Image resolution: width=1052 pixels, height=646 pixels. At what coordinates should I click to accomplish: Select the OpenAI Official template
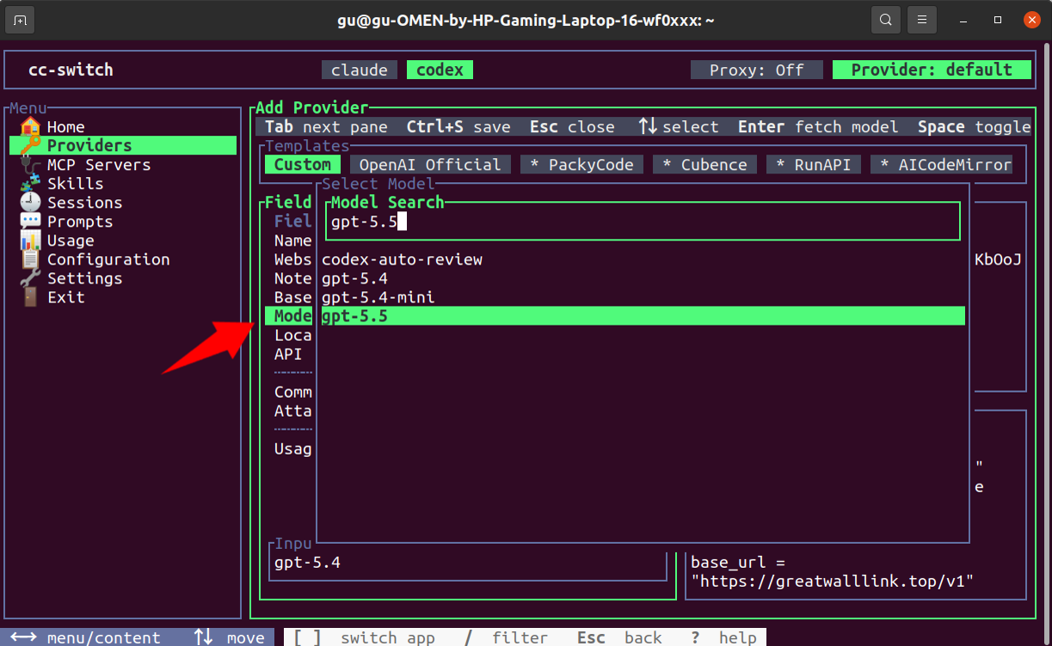[x=430, y=165]
